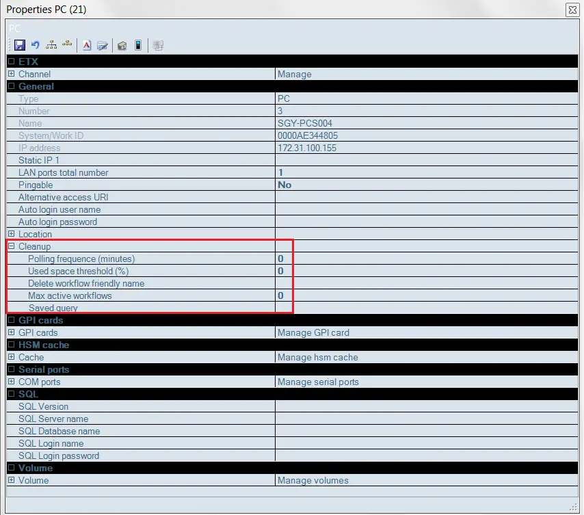The image size is (584, 515).
Task: Click the Save floppy disk icon
Action: [19, 46]
